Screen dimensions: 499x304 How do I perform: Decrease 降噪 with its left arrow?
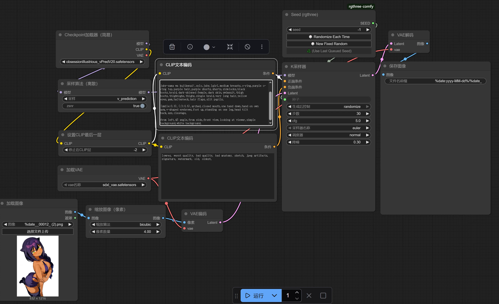coord(290,142)
